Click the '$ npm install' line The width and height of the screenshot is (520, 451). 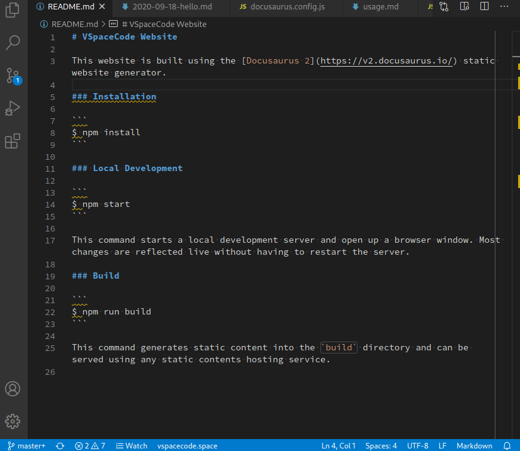coord(106,133)
